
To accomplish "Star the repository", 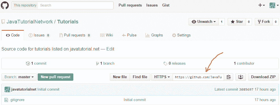I will click(237, 22).
